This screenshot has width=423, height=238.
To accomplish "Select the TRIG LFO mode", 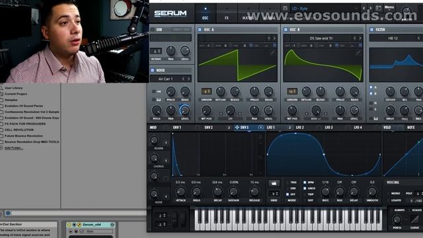I will pyautogui.click(x=288, y=182).
